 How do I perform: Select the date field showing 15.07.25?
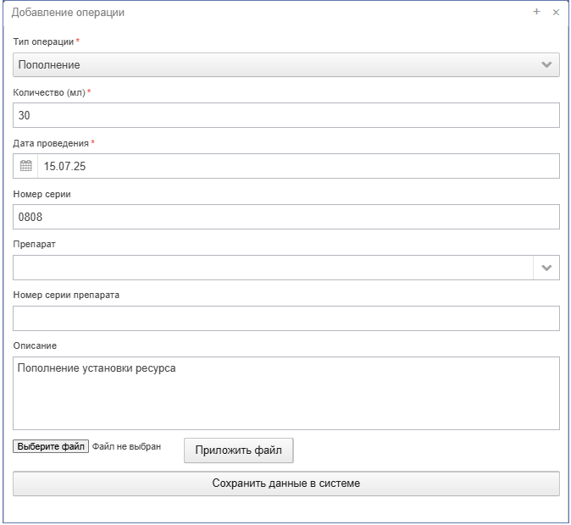[298, 166]
